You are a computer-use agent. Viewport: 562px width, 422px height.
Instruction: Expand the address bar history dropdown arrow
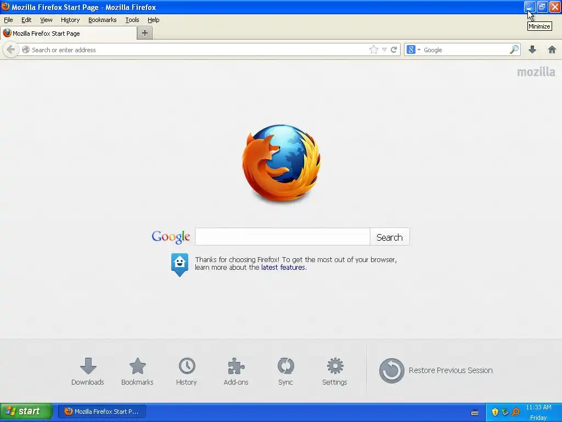pos(384,49)
